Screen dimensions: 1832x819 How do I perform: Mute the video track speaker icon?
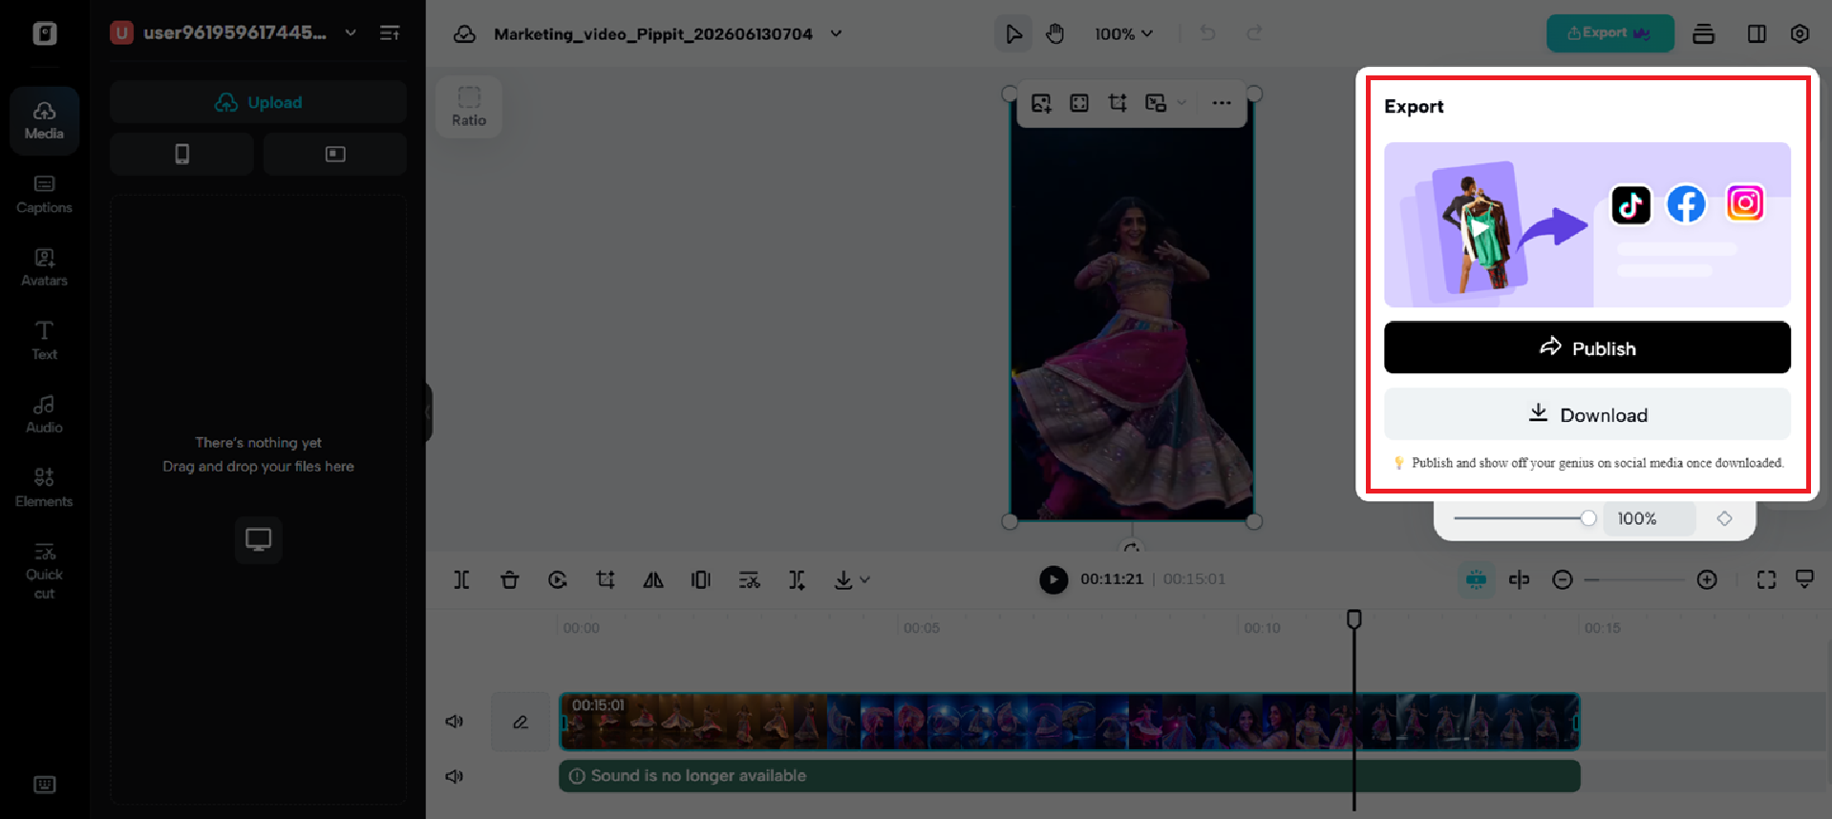click(455, 722)
